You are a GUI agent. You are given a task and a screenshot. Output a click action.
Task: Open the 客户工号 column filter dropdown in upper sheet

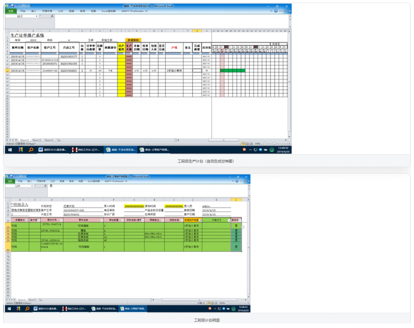point(57,53)
